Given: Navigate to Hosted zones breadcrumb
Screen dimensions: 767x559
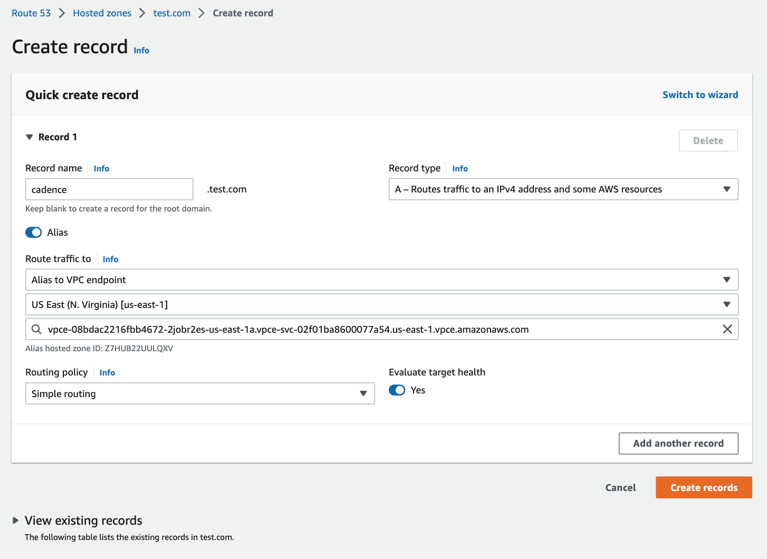Looking at the screenshot, I should (x=102, y=13).
